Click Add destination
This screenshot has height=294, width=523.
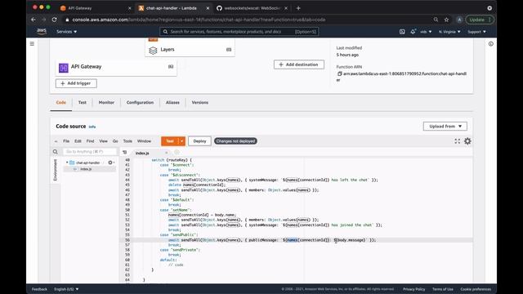point(299,65)
